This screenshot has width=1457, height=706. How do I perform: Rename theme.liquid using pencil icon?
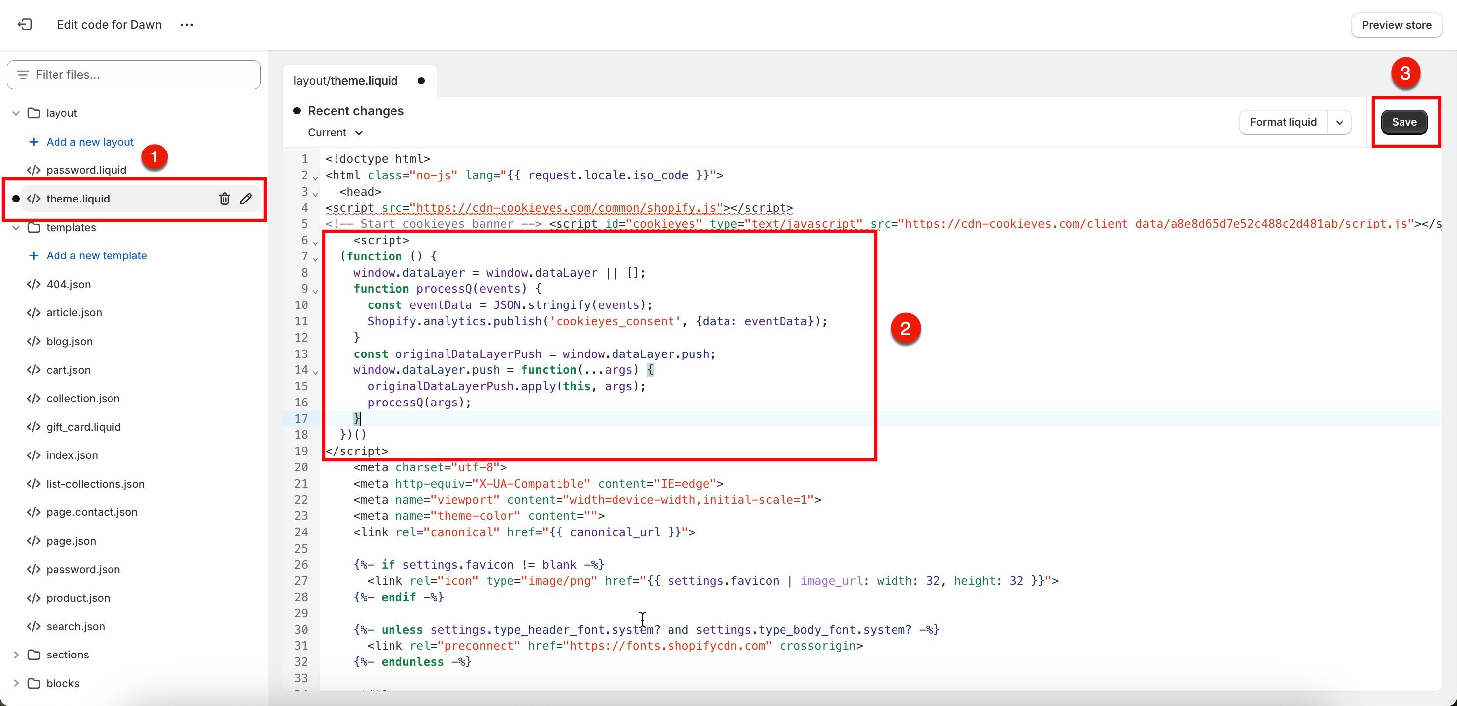246,199
